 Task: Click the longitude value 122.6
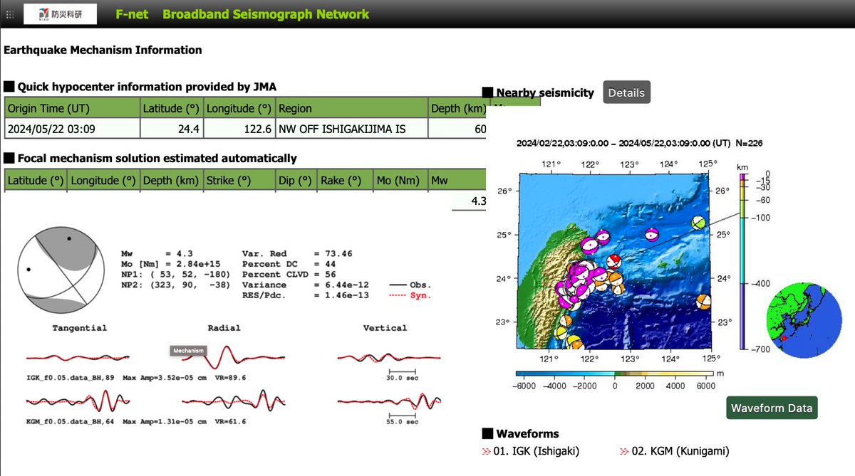tap(239, 128)
